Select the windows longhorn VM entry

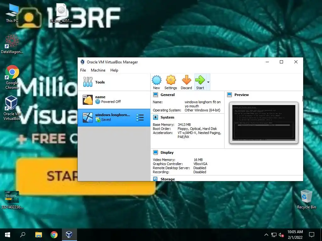tap(114, 117)
